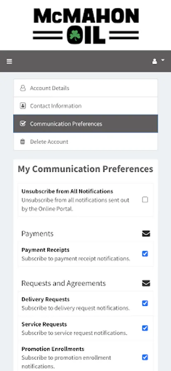This screenshot has width=171, height=371.
Task: Click the Account Details person icon
Action: coord(23,88)
